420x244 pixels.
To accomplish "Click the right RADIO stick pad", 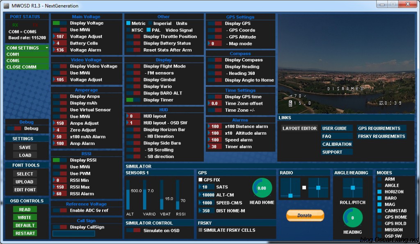I will [318, 188].
